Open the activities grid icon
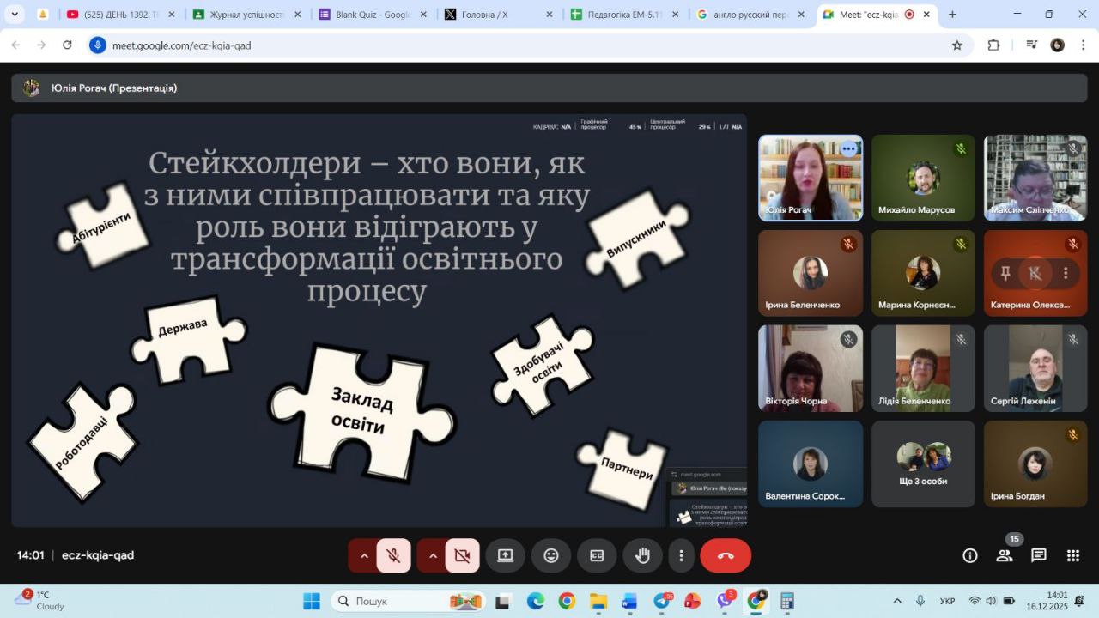 [1073, 555]
